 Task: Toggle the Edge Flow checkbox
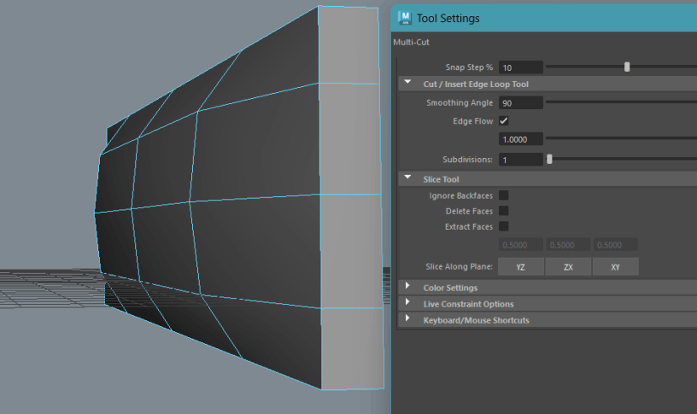(x=504, y=121)
